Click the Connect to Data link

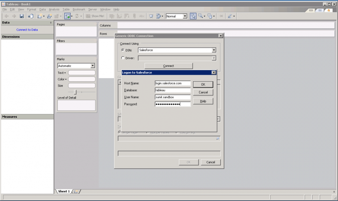point(27,30)
